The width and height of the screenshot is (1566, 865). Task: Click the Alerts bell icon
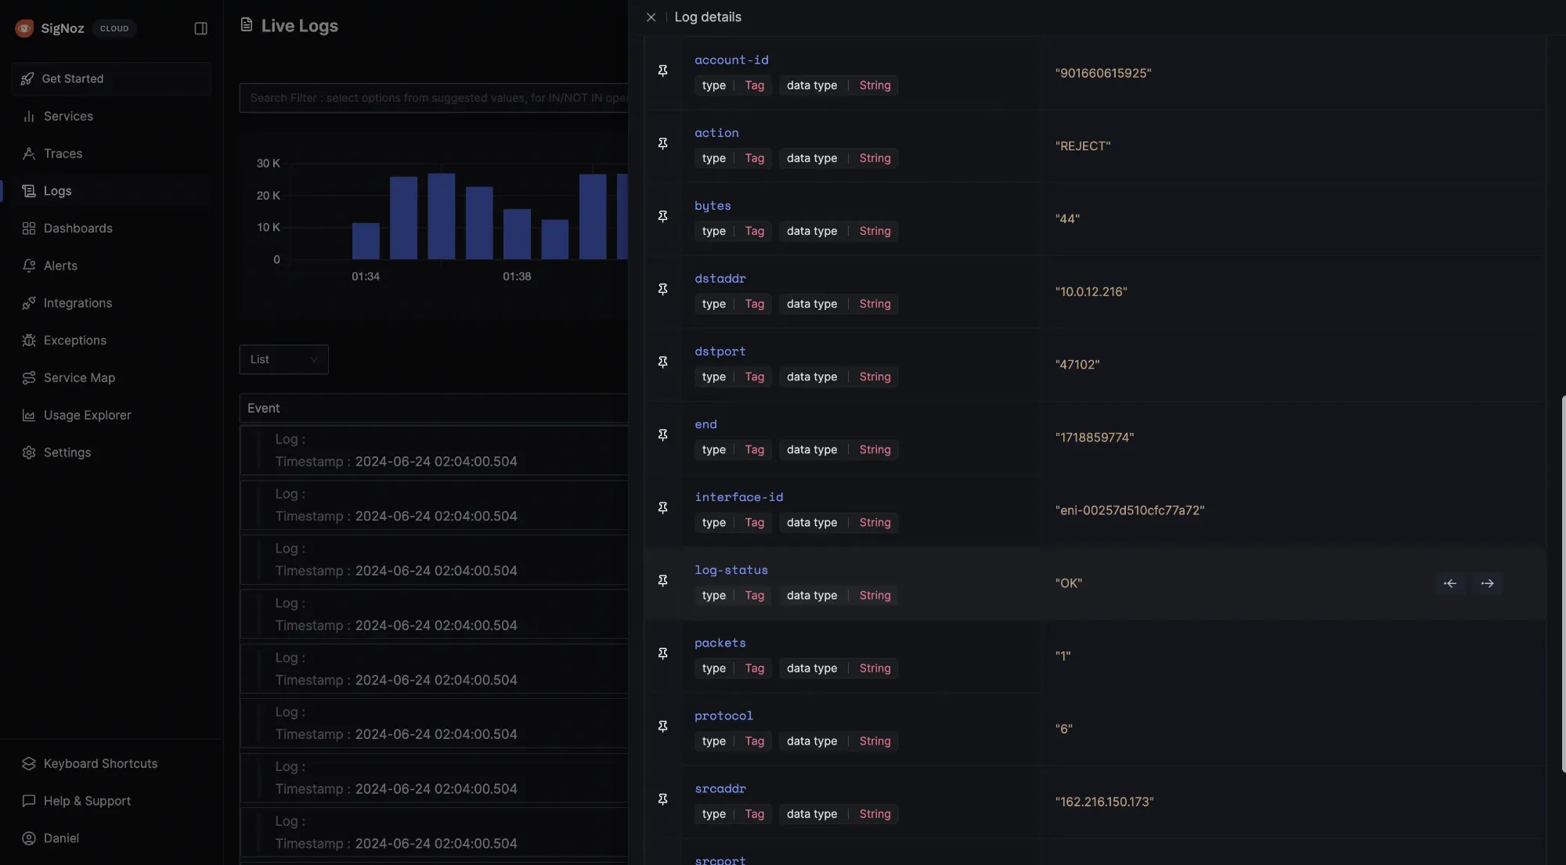point(29,265)
